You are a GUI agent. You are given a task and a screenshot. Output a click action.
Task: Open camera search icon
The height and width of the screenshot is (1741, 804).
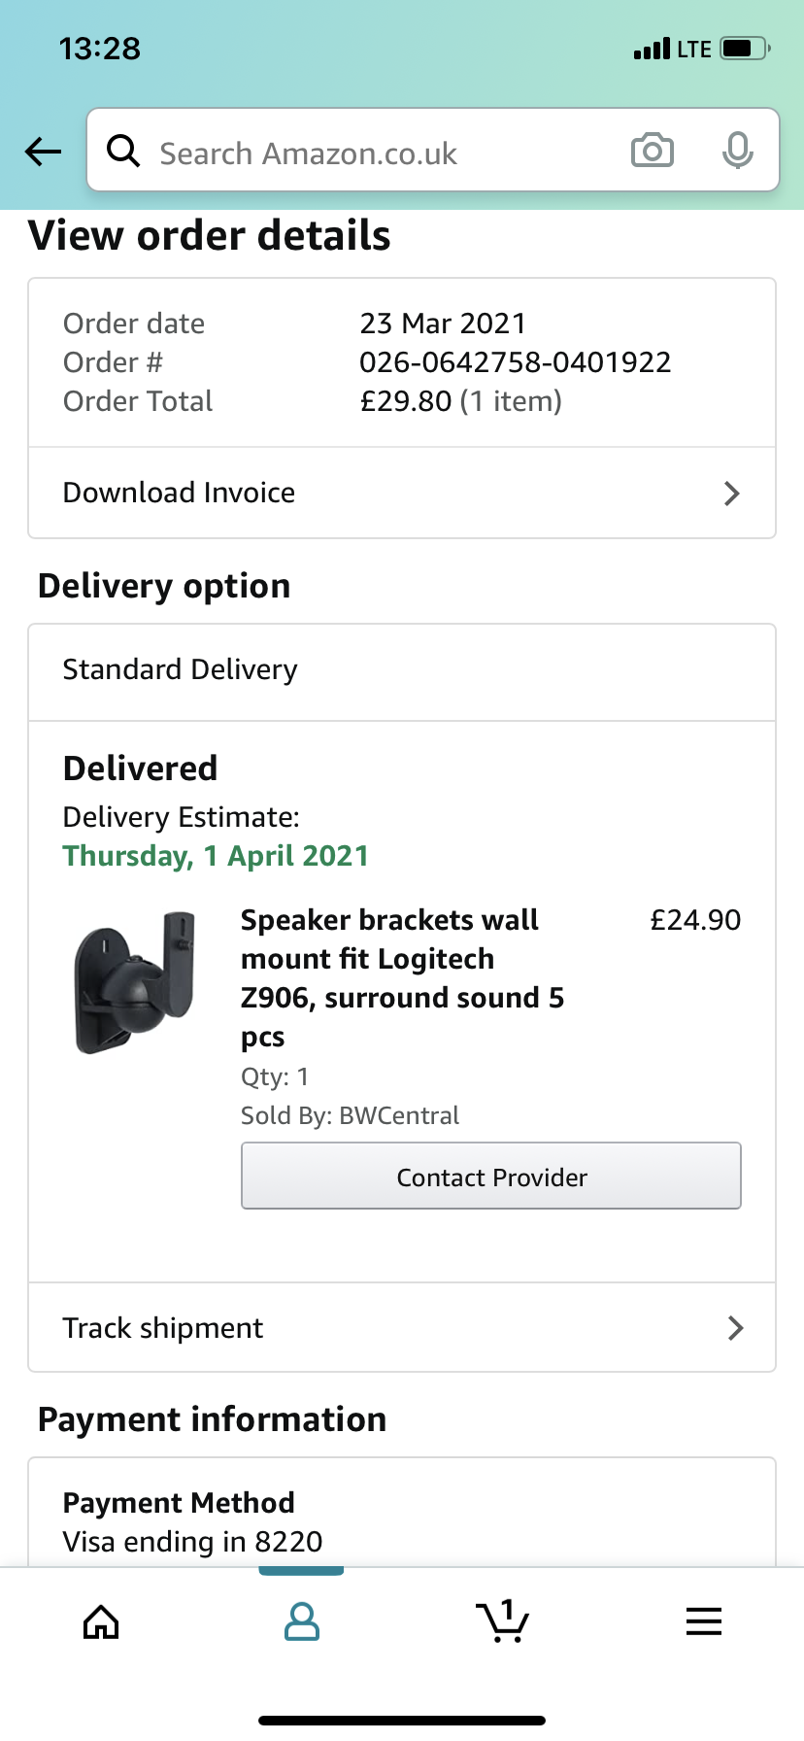coord(652,151)
